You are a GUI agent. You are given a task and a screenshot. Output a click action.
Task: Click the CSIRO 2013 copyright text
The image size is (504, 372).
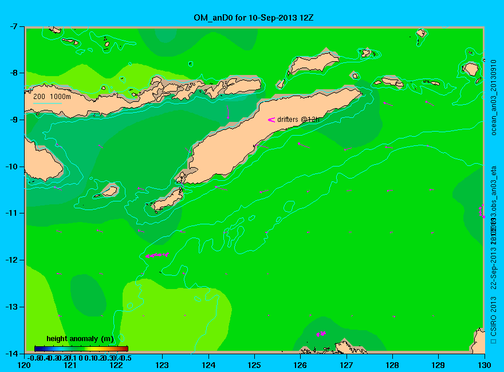click(x=493, y=320)
